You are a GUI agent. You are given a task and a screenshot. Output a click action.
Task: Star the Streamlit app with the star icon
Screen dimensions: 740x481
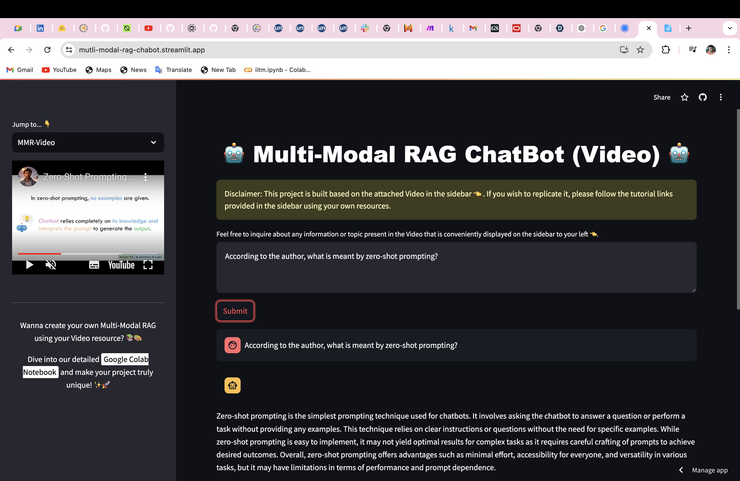684,97
